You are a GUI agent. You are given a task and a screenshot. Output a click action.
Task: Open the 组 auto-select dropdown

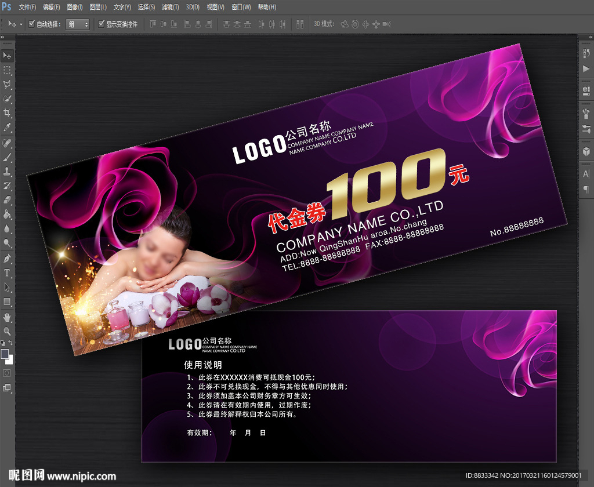78,24
